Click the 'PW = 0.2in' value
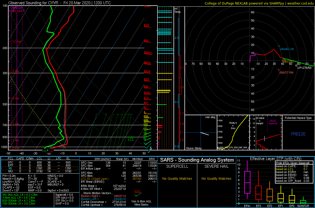315x208 pixels. pos(10,176)
